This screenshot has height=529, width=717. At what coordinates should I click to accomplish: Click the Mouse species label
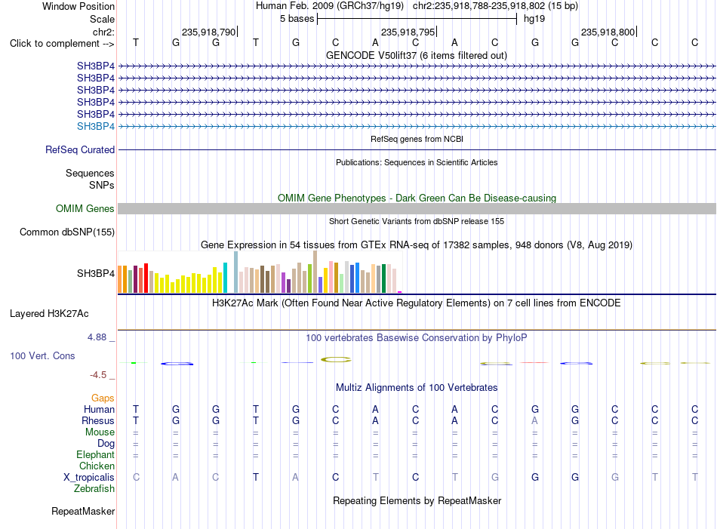point(100,432)
